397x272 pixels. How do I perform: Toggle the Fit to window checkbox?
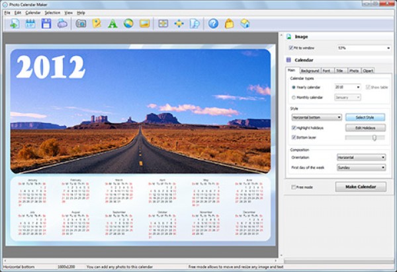pyautogui.click(x=290, y=48)
